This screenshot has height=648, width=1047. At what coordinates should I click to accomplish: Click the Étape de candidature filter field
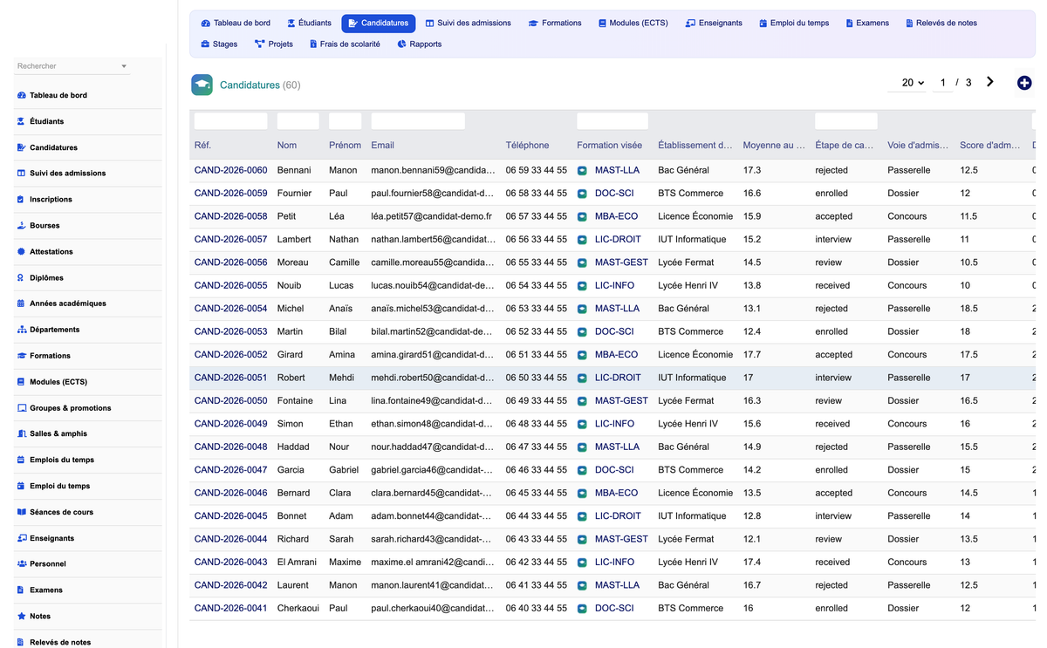(x=846, y=121)
